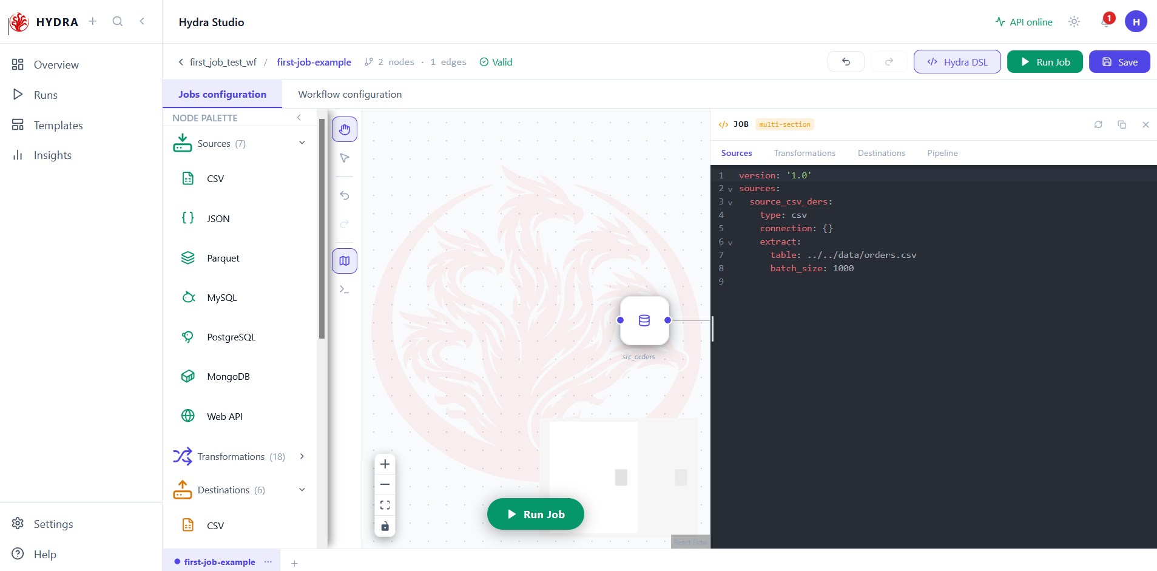This screenshot has width=1157, height=571.
Task: Click the node palette scrollbar
Action: 322,228
